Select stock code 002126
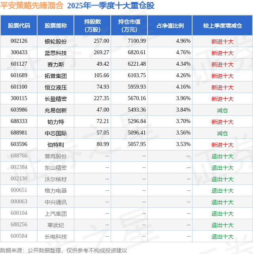Viewport: 253px width, 254px height. coord(19,41)
